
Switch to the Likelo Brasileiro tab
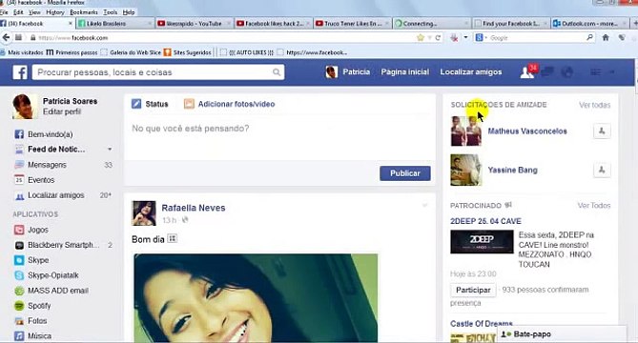pos(114,24)
